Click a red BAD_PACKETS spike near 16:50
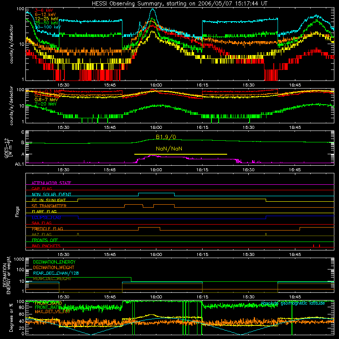 314,246
